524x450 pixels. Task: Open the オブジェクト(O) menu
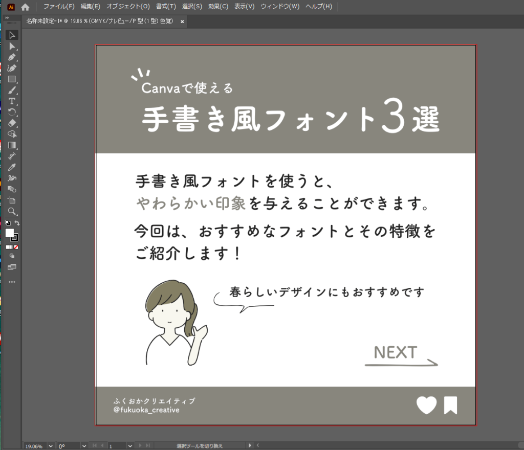tap(128, 6)
